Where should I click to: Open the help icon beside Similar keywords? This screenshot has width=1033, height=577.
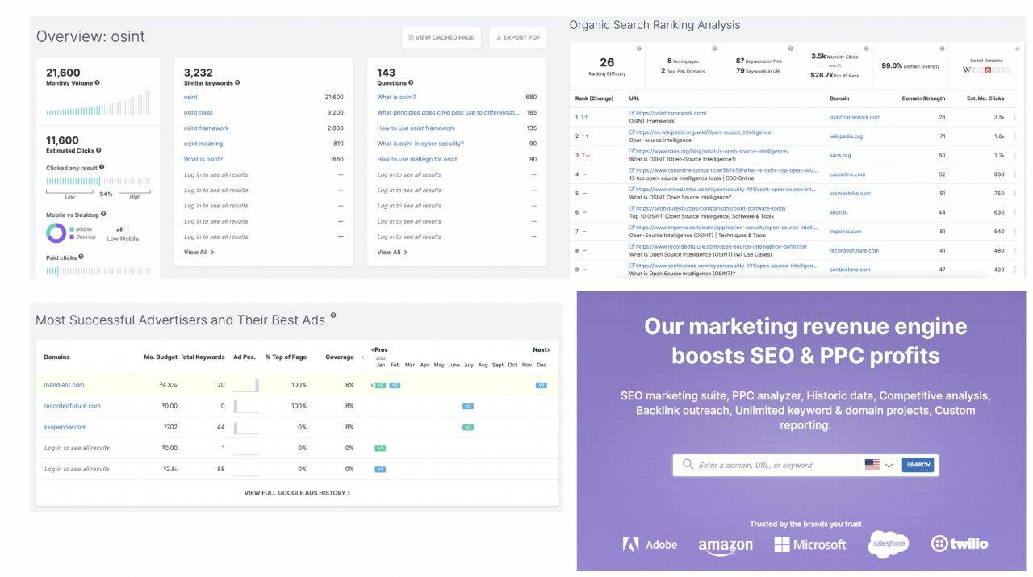[x=237, y=82]
